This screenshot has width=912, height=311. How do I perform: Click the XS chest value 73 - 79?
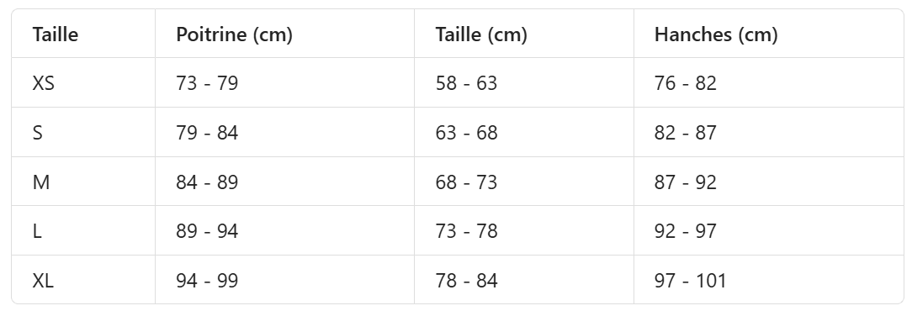click(x=207, y=83)
